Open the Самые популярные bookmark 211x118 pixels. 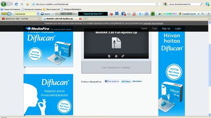click(x=10, y=10)
